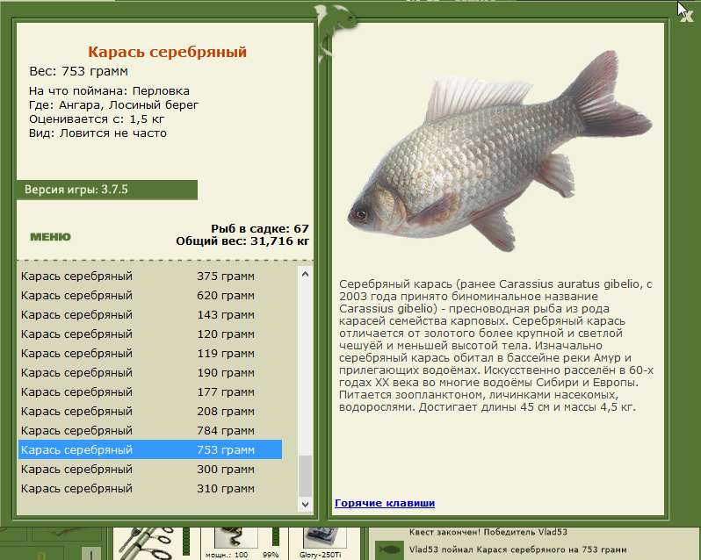Viewport: 701px width, 560px height.
Task: Select the 208 грамм Карась серебряный row
Action: pyautogui.click(x=150, y=411)
